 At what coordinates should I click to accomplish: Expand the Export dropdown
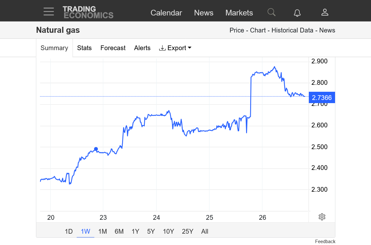tap(175, 48)
